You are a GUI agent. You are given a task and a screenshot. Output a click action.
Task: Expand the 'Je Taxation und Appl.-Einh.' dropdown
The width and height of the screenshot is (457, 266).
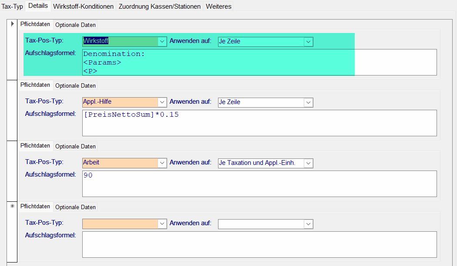coord(309,163)
